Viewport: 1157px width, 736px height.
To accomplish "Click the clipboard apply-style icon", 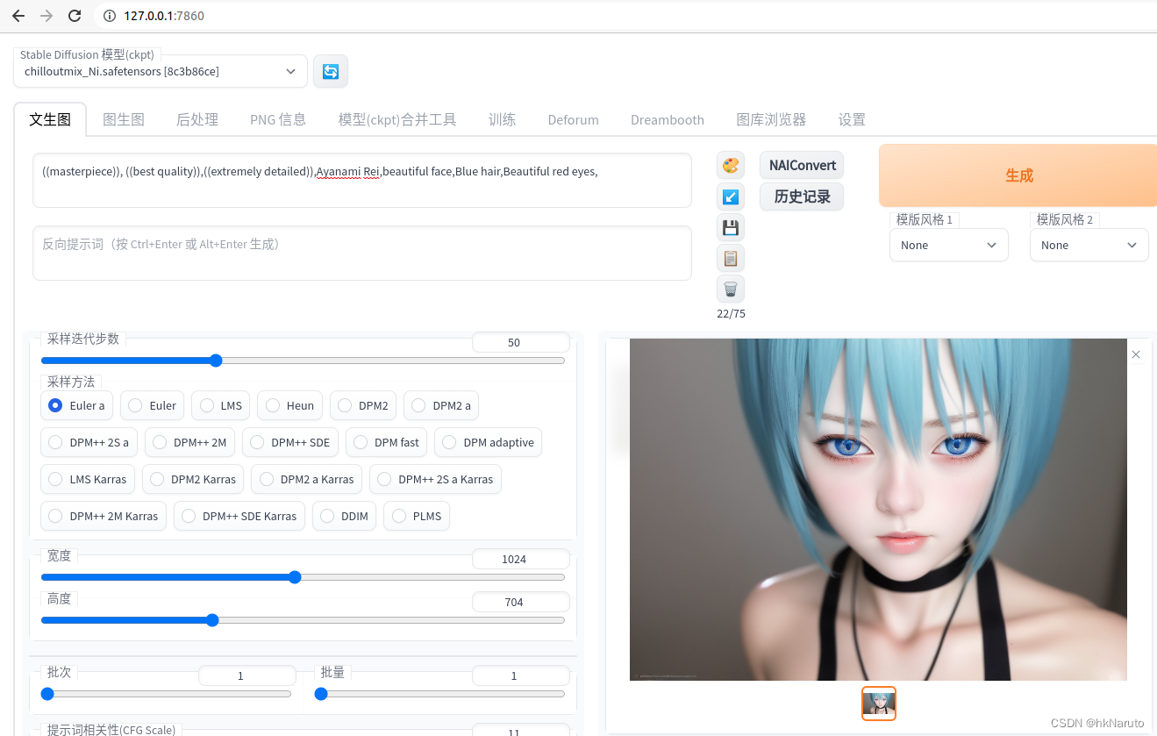I will [x=730, y=258].
